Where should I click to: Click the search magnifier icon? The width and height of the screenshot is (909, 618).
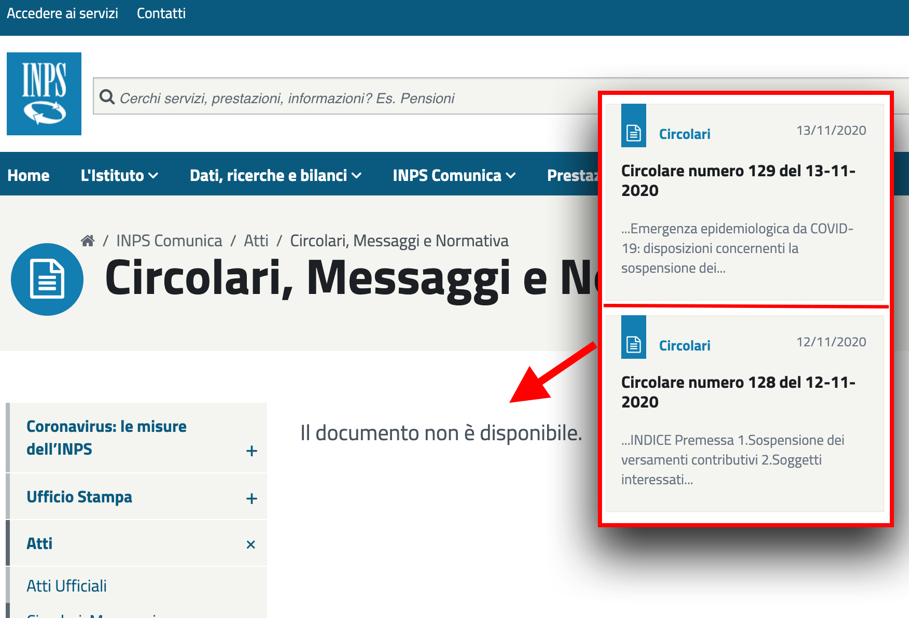[x=107, y=97]
